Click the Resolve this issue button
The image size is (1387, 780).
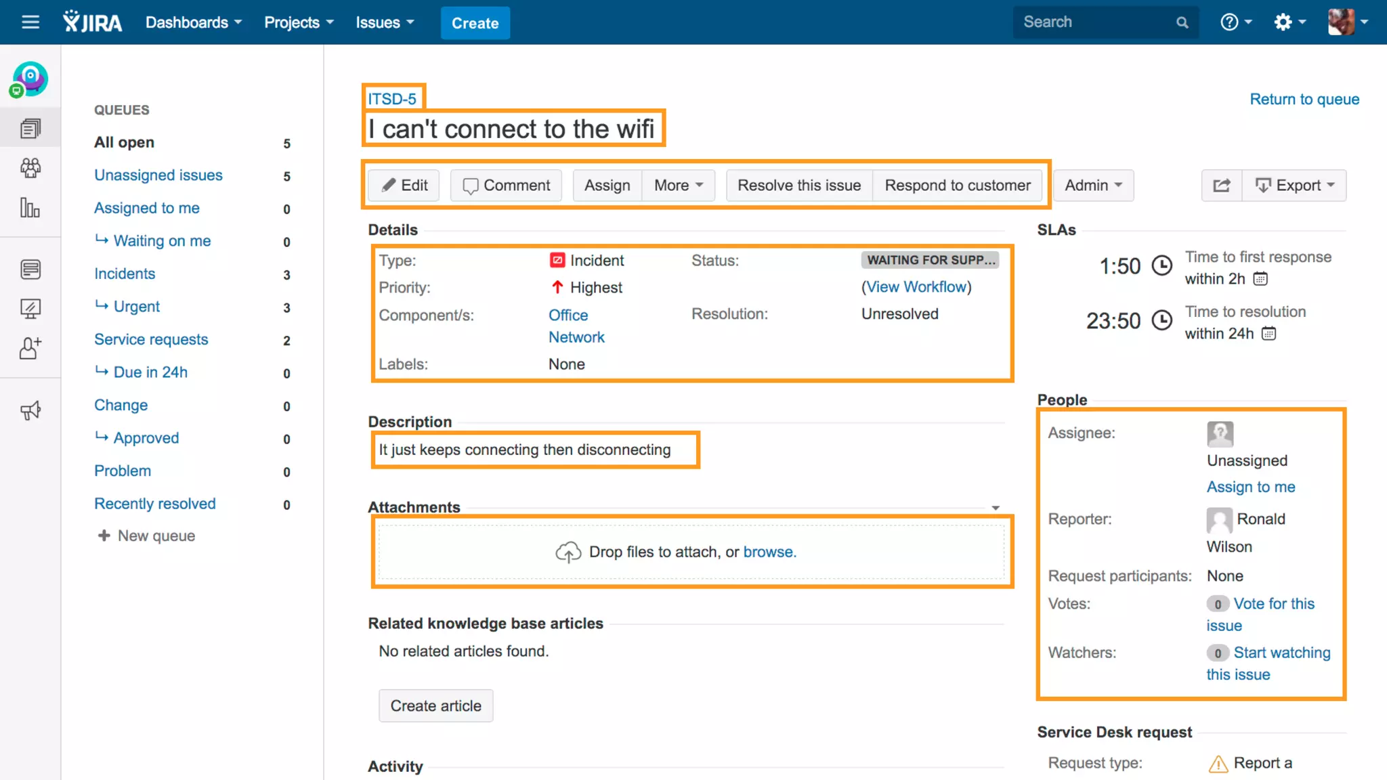pos(799,186)
